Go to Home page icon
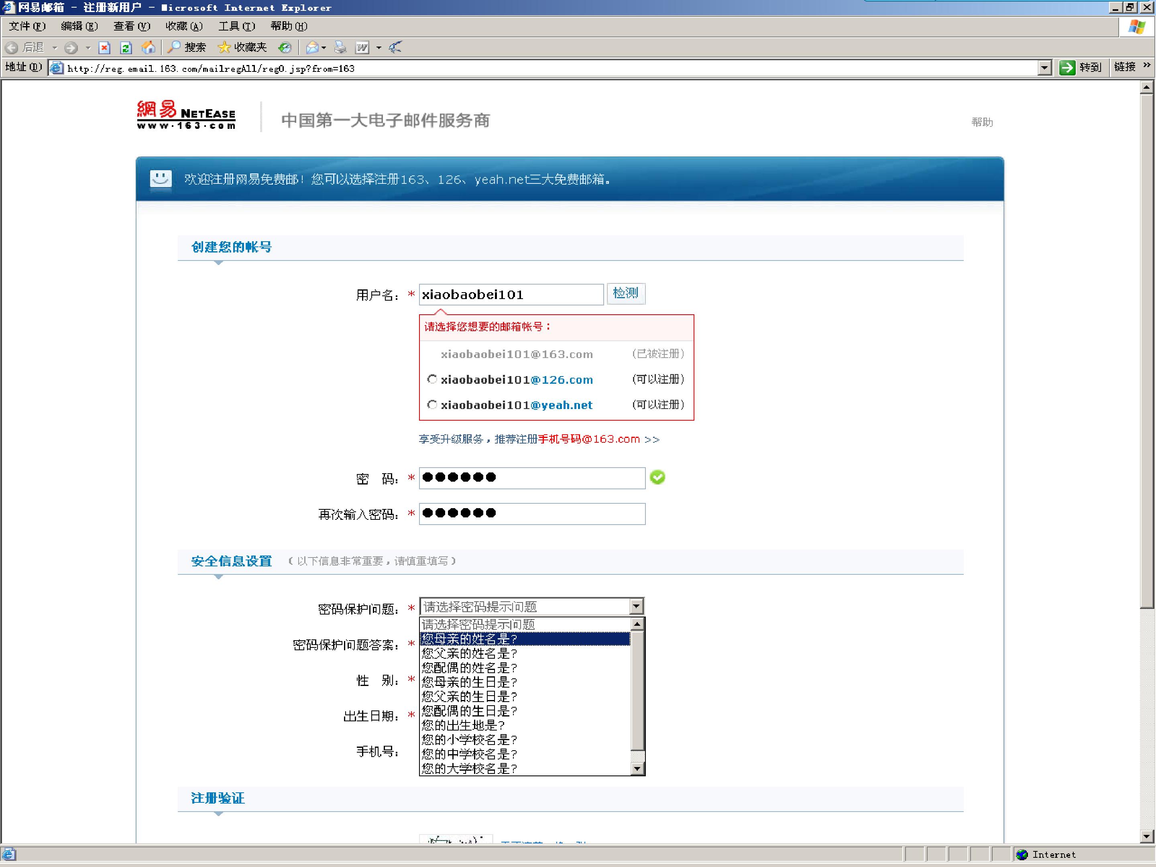 [149, 47]
